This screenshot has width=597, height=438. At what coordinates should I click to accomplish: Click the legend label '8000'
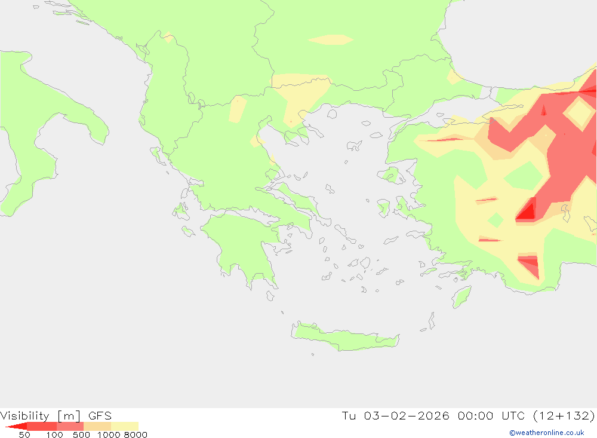point(136,434)
